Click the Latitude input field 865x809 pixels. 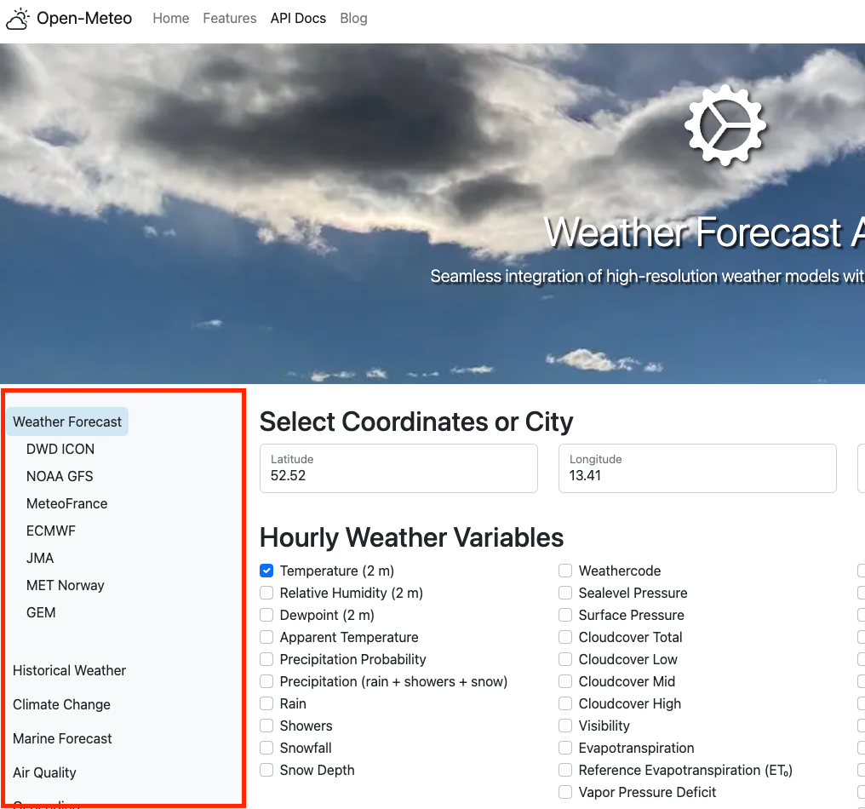pyautogui.click(x=398, y=468)
